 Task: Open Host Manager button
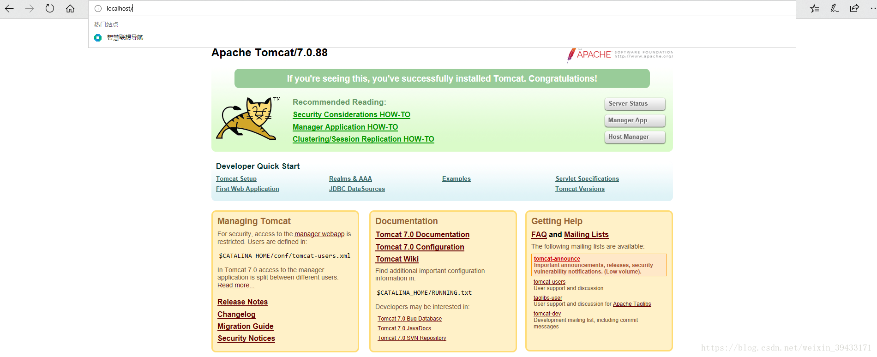(635, 137)
